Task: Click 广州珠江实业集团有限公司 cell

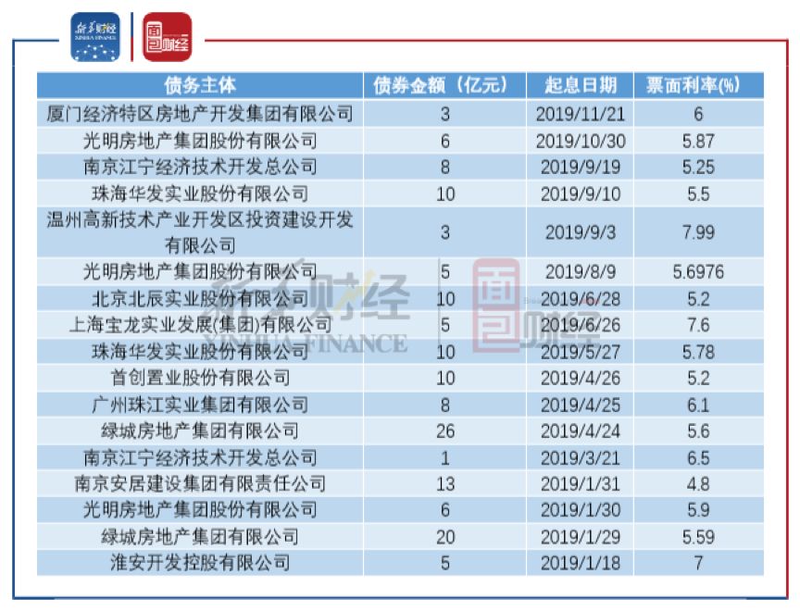Action: 200,405
